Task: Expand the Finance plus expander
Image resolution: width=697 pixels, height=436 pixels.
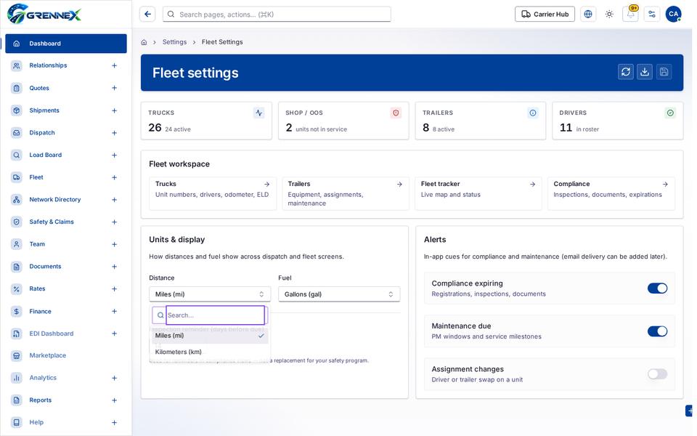Action: 114,312
